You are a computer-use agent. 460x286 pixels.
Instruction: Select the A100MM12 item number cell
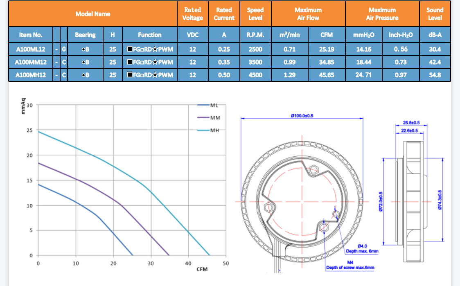pyautogui.click(x=31, y=62)
